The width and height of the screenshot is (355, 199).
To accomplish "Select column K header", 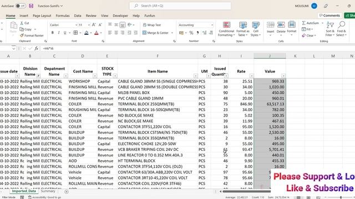I will click(295, 56).
